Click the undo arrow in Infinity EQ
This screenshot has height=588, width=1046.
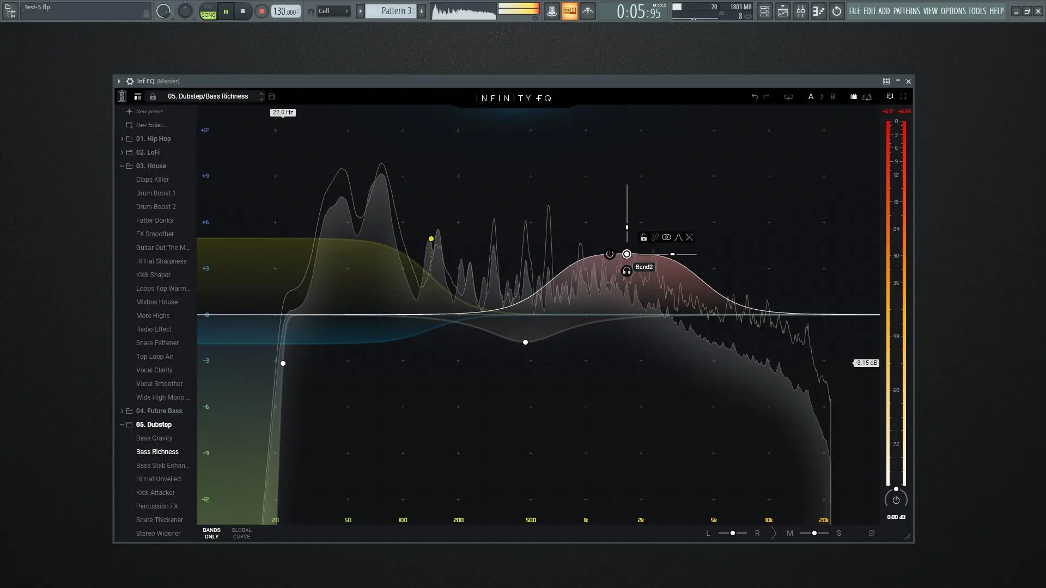[x=755, y=96]
